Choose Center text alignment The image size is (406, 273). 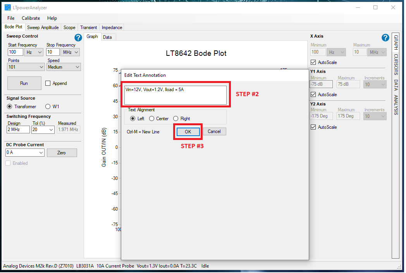[151, 119]
